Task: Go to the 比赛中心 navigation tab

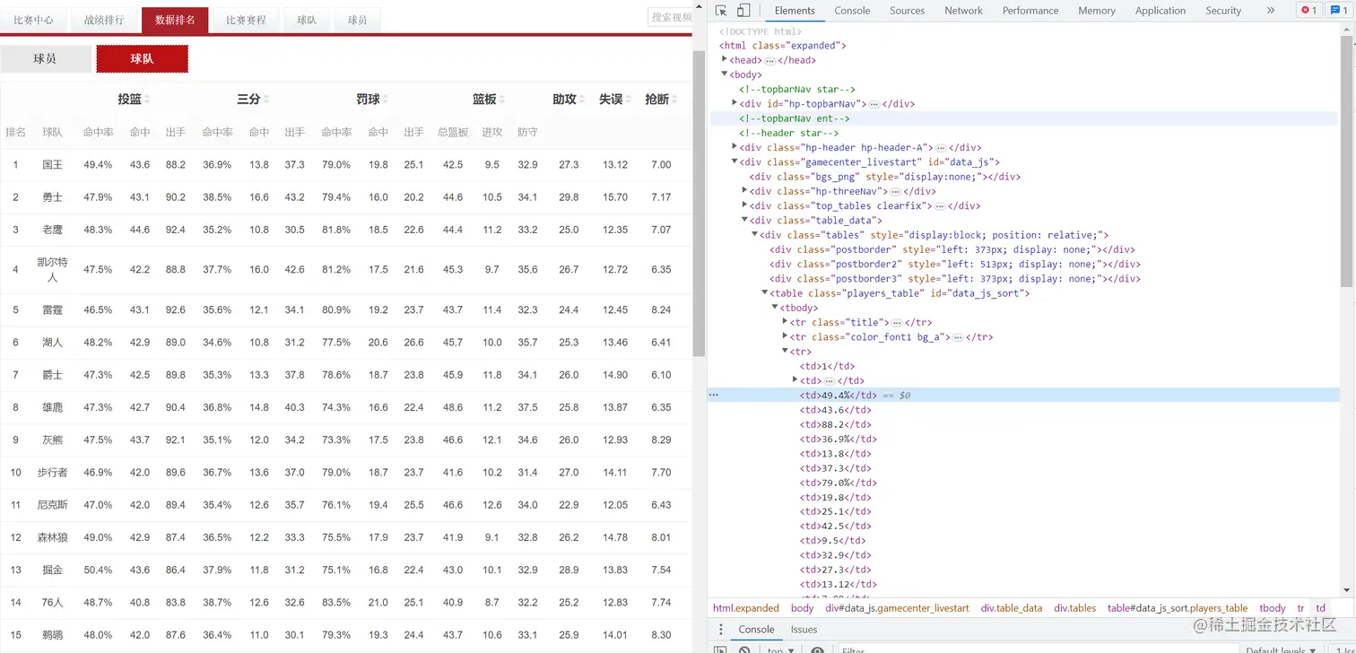Action: pos(33,20)
